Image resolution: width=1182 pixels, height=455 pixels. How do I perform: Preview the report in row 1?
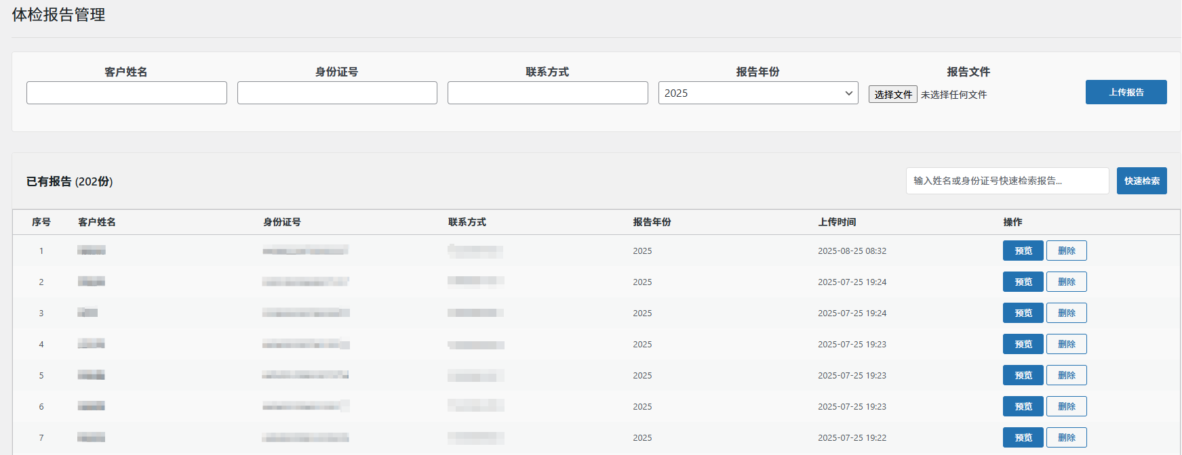click(1023, 251)
